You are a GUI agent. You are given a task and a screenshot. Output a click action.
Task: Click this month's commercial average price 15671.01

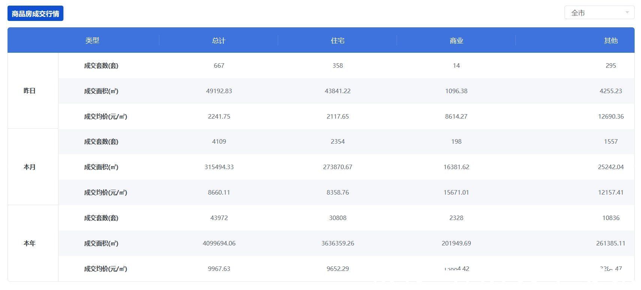pos(456,192)
